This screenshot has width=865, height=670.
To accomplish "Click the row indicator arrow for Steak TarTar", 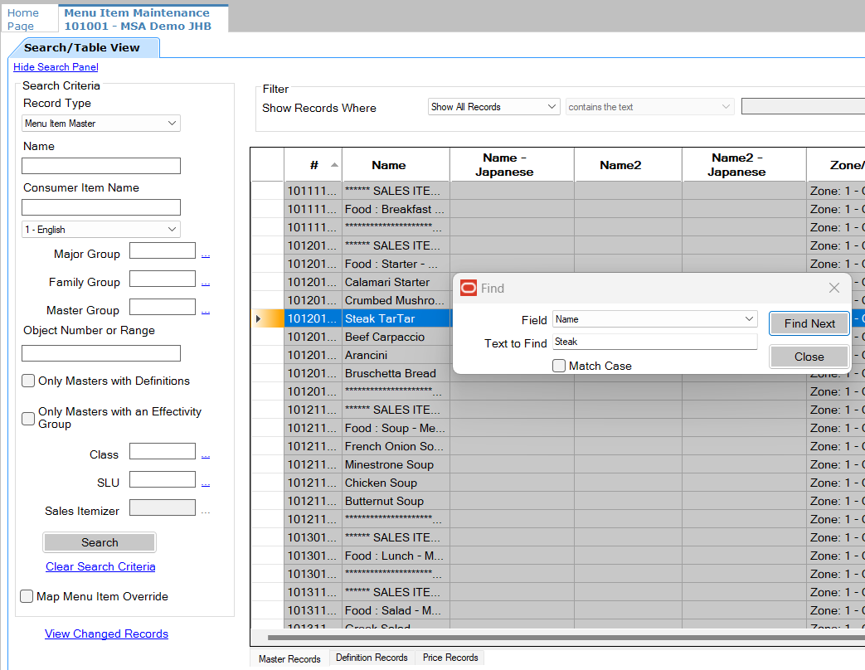I will point(259,318).
